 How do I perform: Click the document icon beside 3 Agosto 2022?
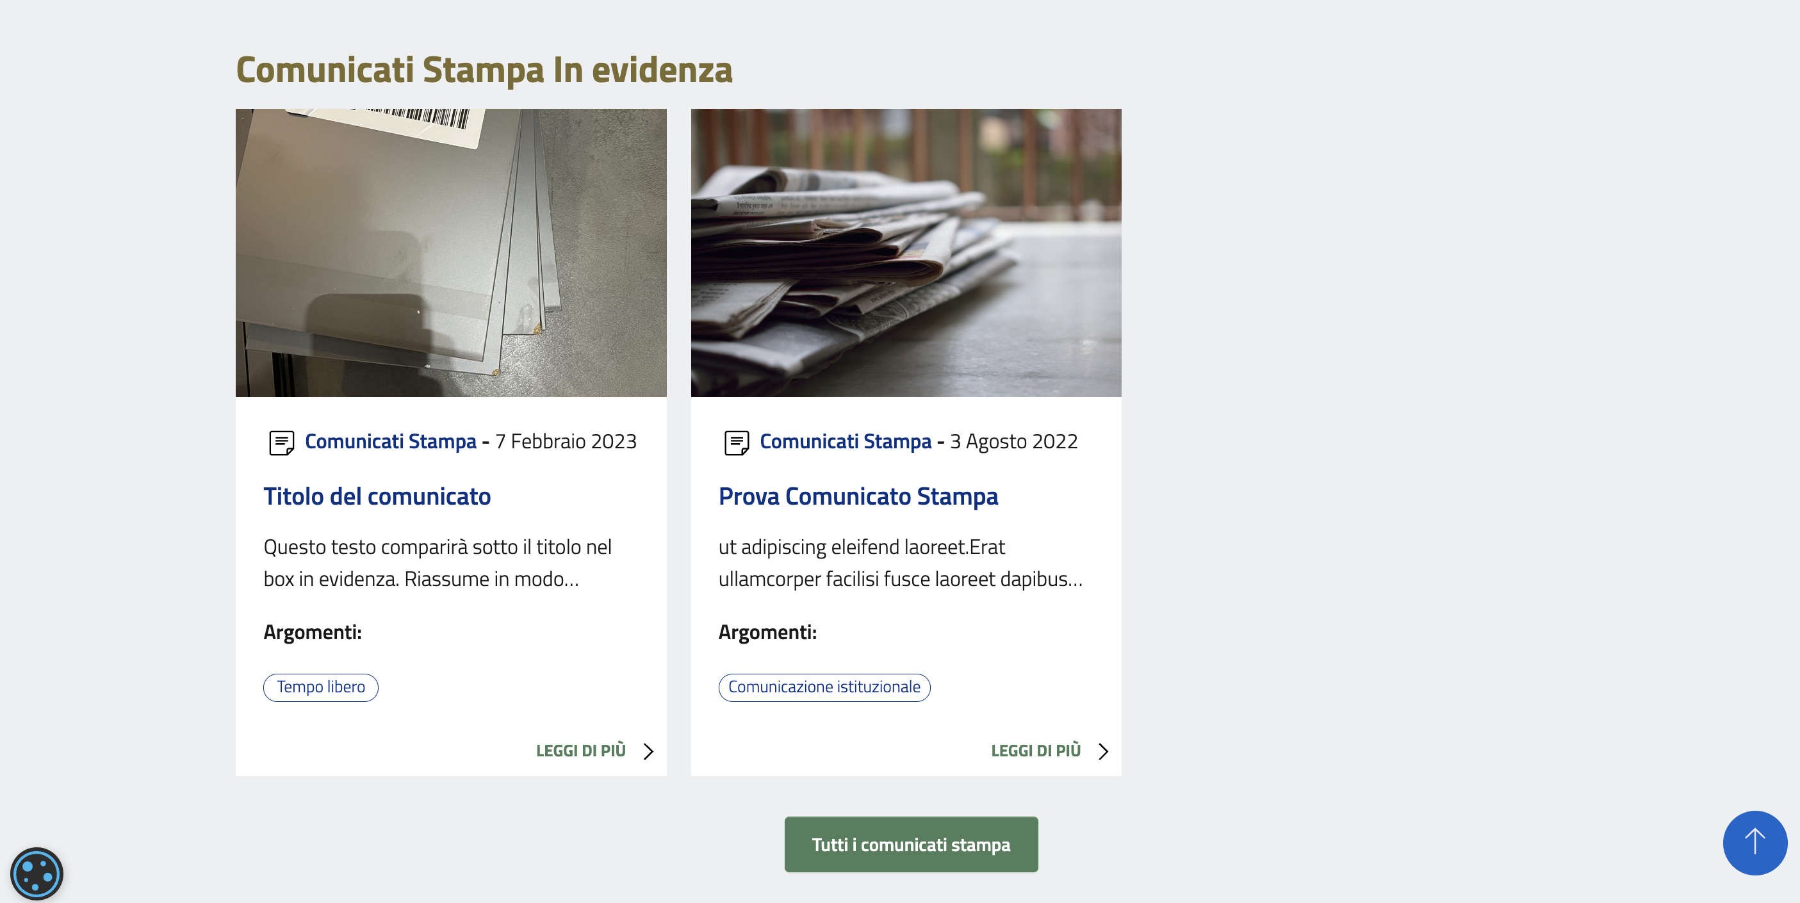pos(737,443)
